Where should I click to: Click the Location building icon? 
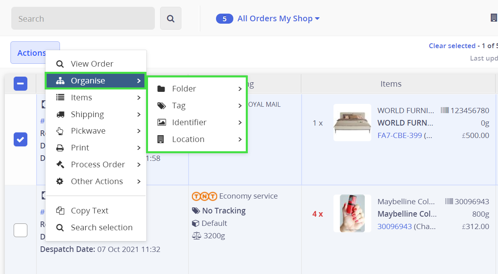[161, 139]
